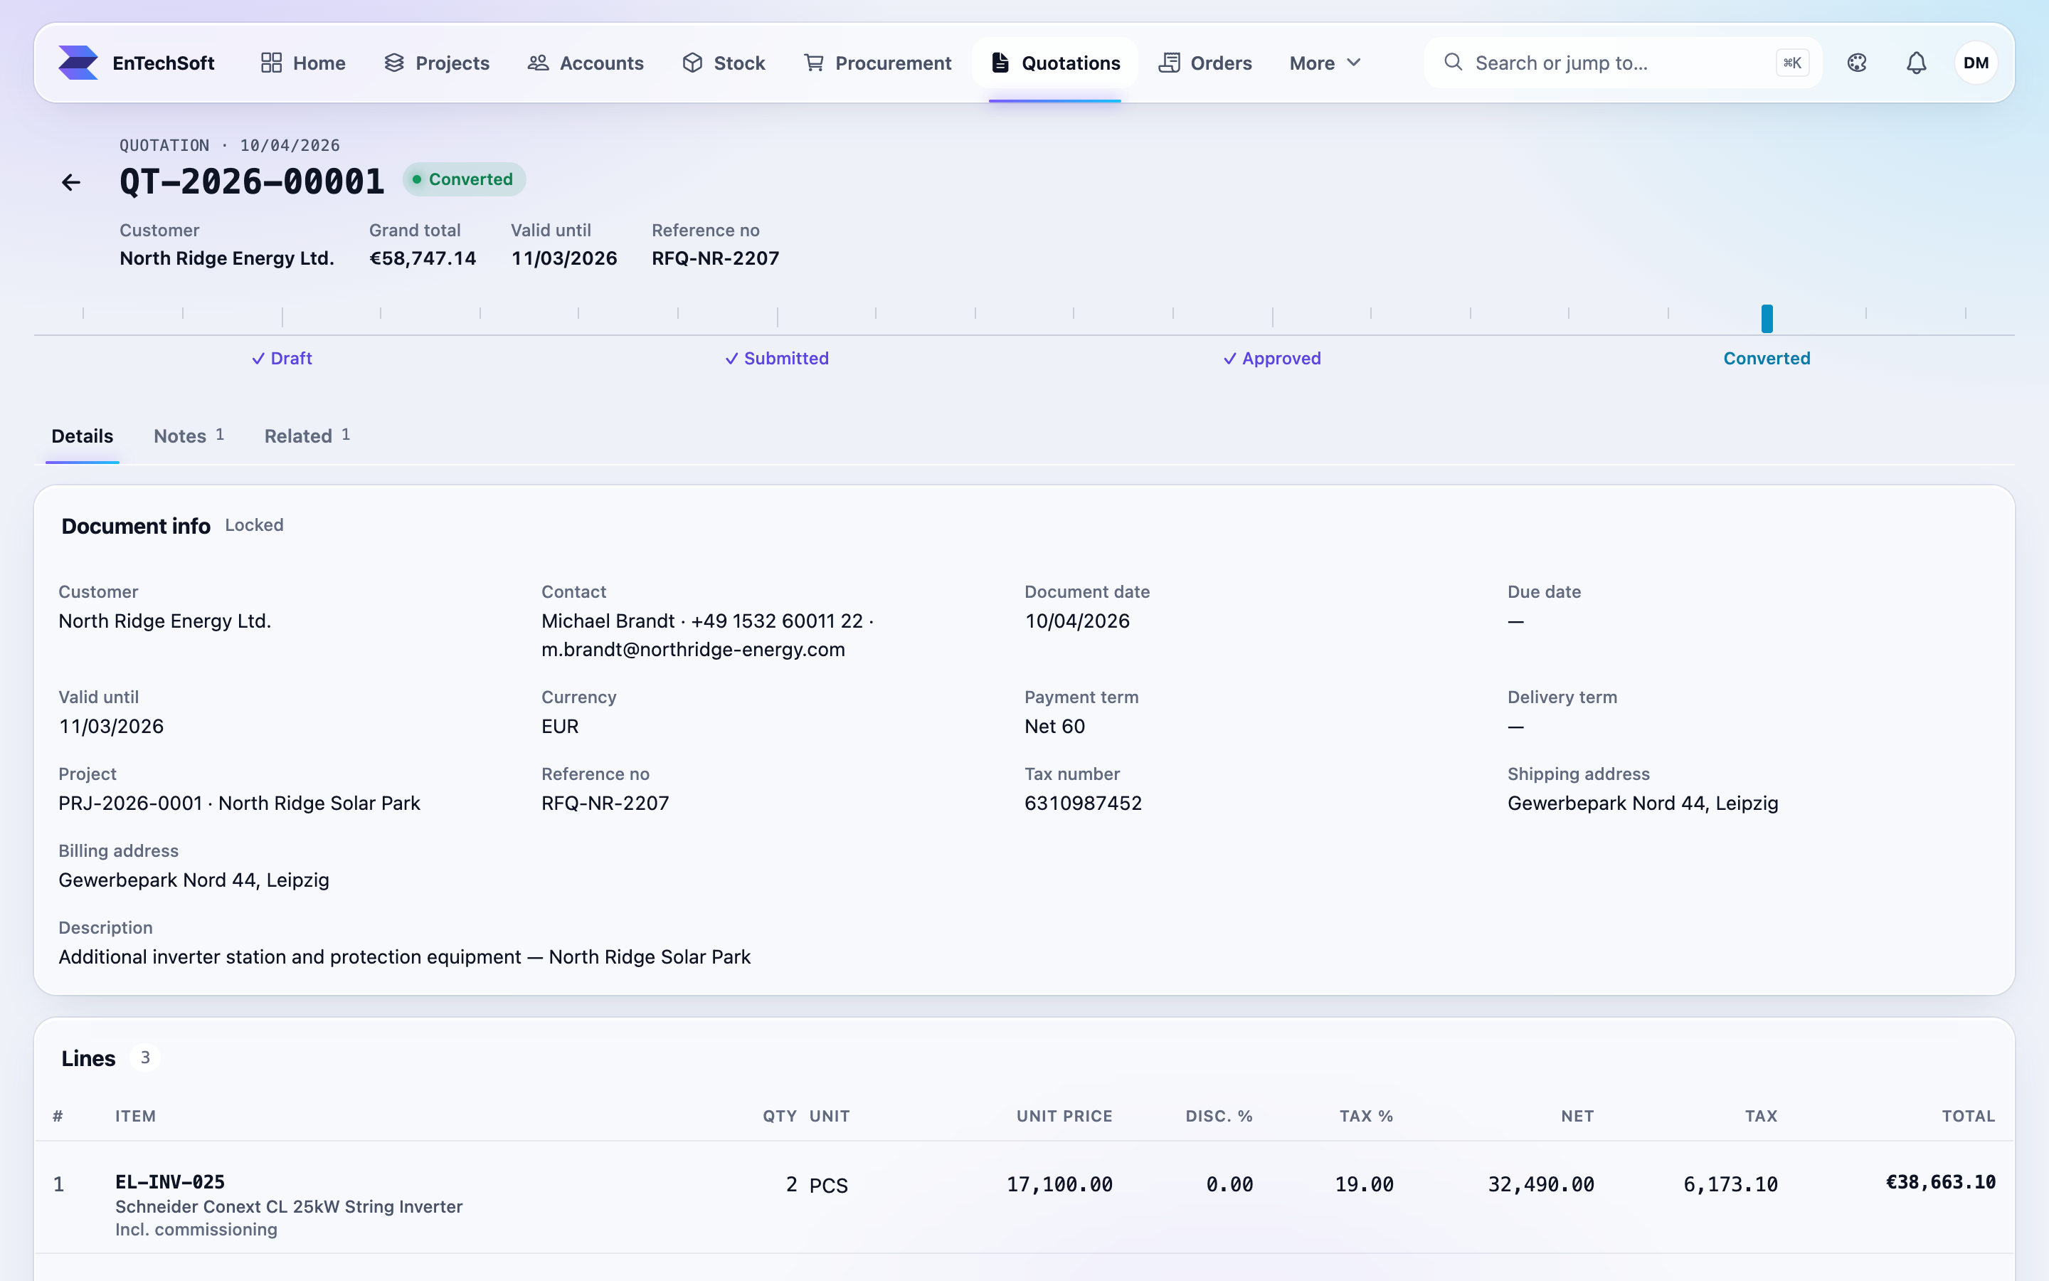Click payment term Net 60
Screen dimensions: 2049x1281
click(1054, 726)
